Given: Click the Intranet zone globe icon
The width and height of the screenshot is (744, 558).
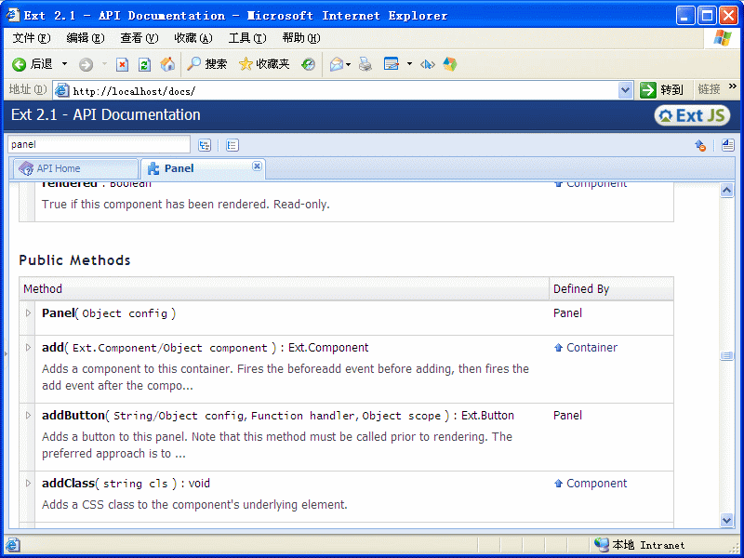Looking at the screenshot, I should (602, 545).
